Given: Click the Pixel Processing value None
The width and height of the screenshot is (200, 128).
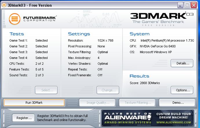Looking at the screenshot, I should tap(101, 46).
